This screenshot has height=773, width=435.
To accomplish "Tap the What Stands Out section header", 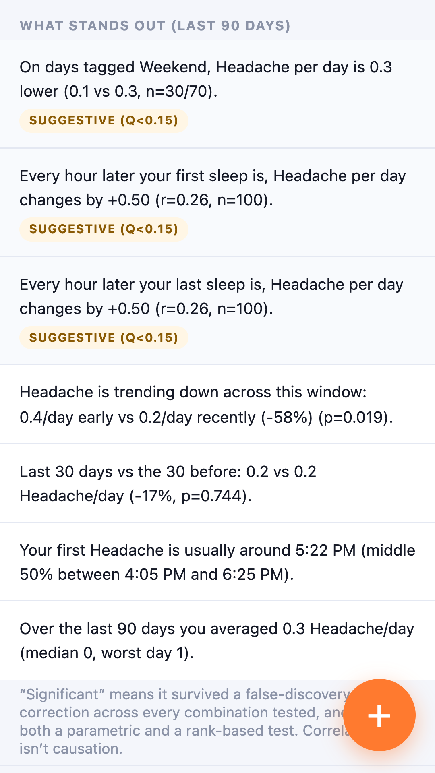I will (x=155, y=26).
